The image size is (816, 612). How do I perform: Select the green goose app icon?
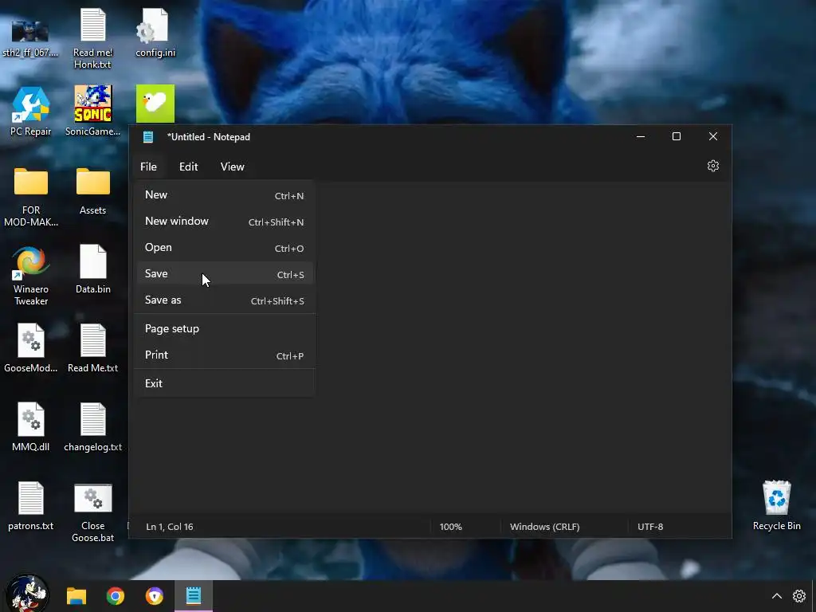tap(155, 104)
